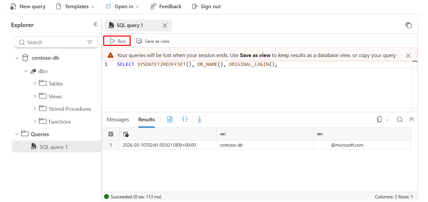Screen dimensions: 428x202
Task: Collapse the contoso-db database node
Action: 17,58
